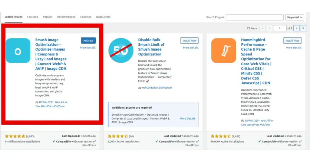Click the orange Hummingbird plugin icon
Screen dimensions: 310x162
tap(224, 51)
